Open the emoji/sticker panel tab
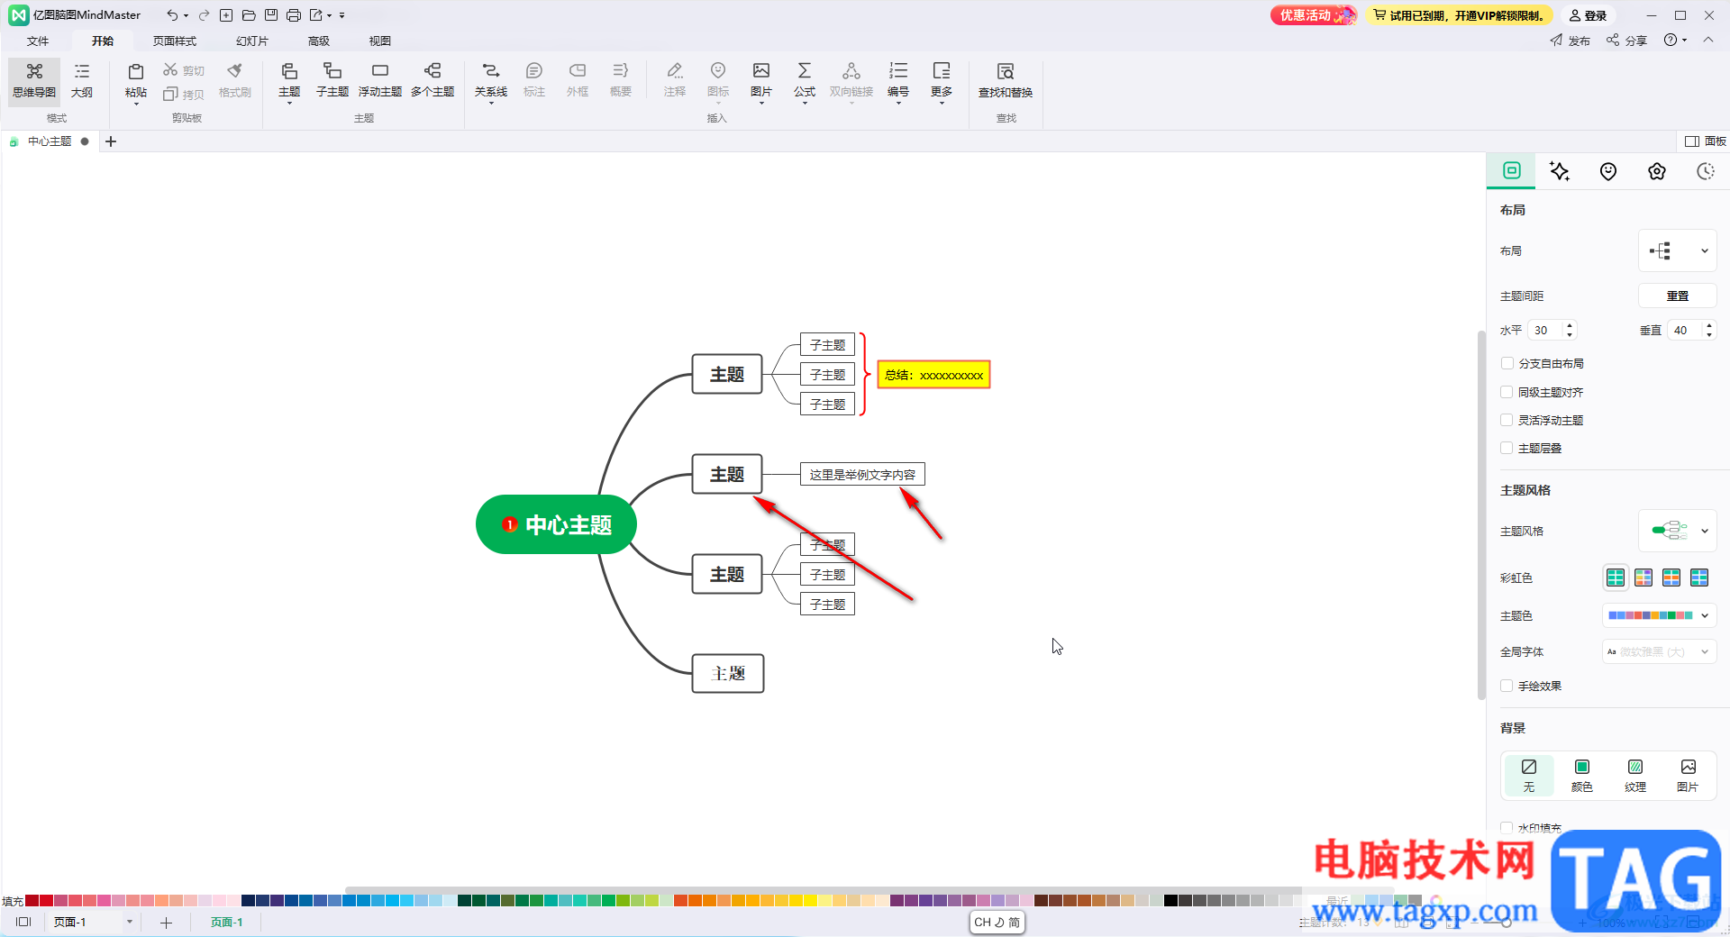Image resolution: width=1730 pixels, height=937 pixels. [x=1608, y=171]
